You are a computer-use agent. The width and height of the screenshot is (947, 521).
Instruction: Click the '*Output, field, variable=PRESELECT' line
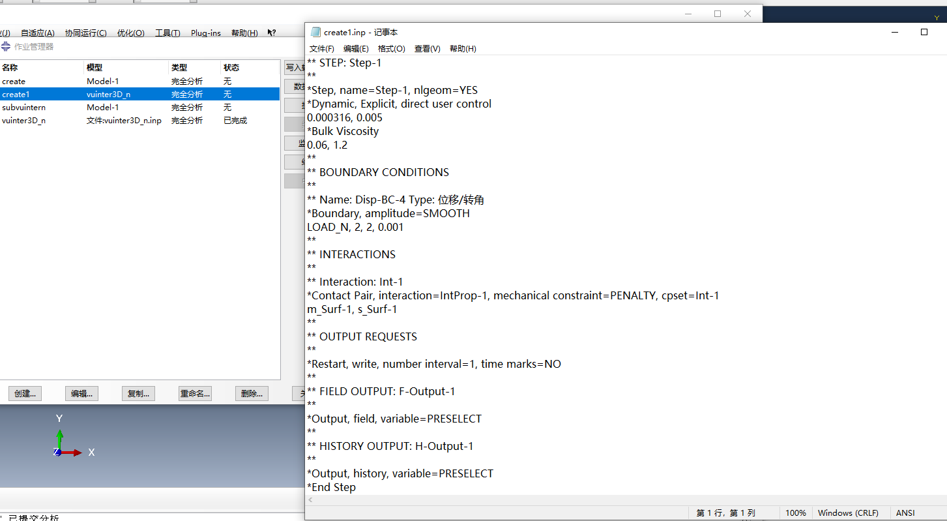pyautogui.click(x=394, y=419)
